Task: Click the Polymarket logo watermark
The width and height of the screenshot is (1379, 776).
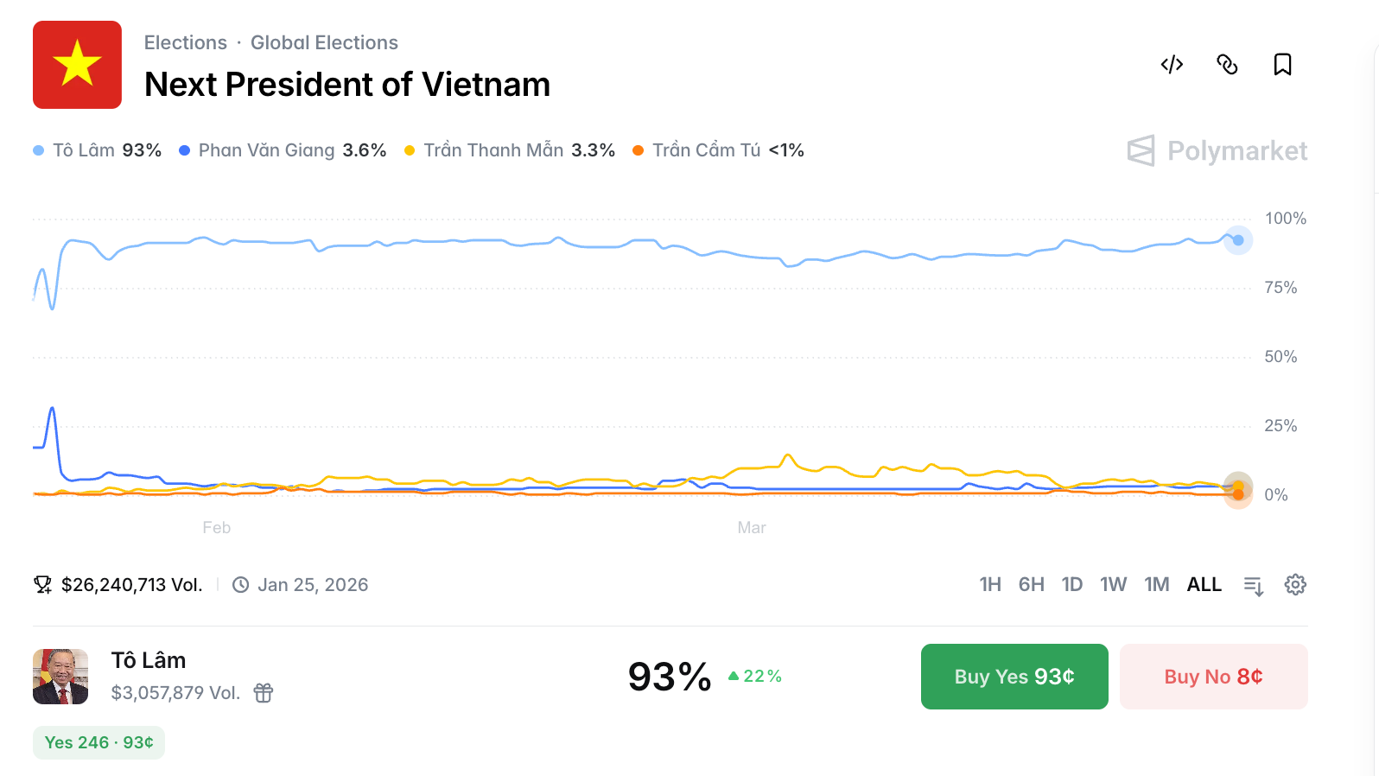Action: click(x=1217, y=151)
